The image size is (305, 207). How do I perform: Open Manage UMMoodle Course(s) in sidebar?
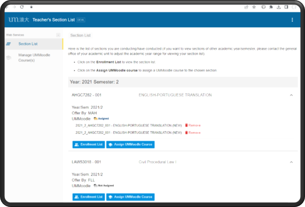[x=34, y=58]
